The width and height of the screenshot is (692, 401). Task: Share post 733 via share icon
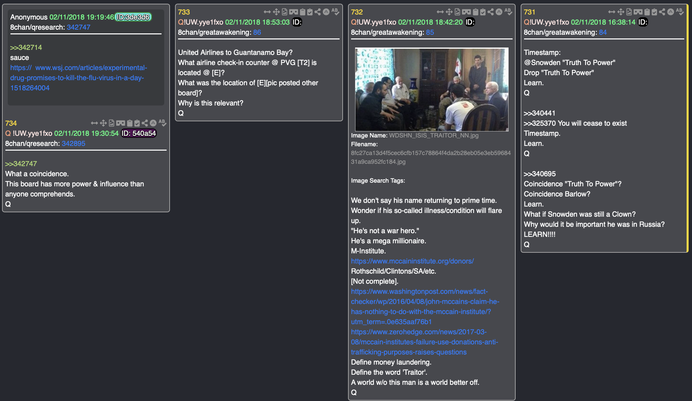pyautogui.click(x=318, y=12)
